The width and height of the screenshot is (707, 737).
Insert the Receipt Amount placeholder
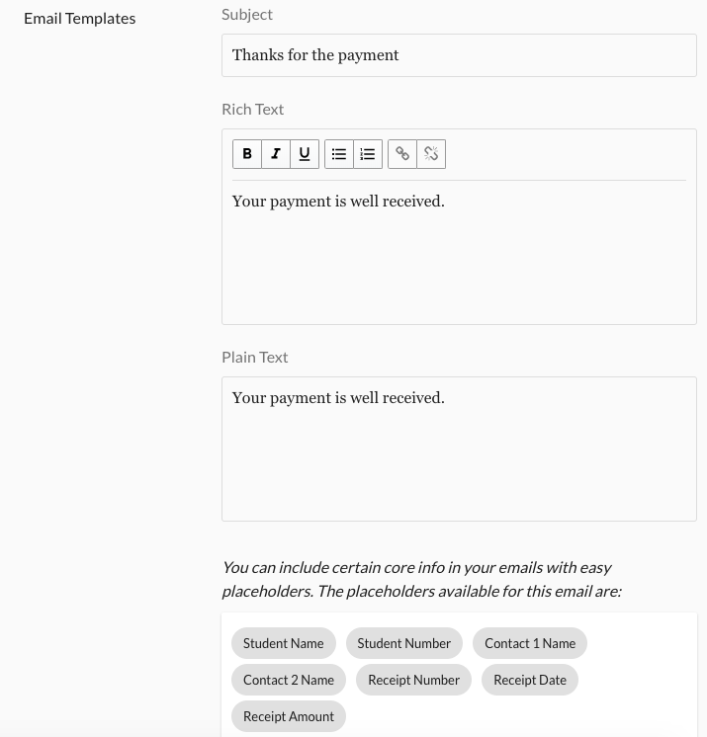(x=289, y=716)
